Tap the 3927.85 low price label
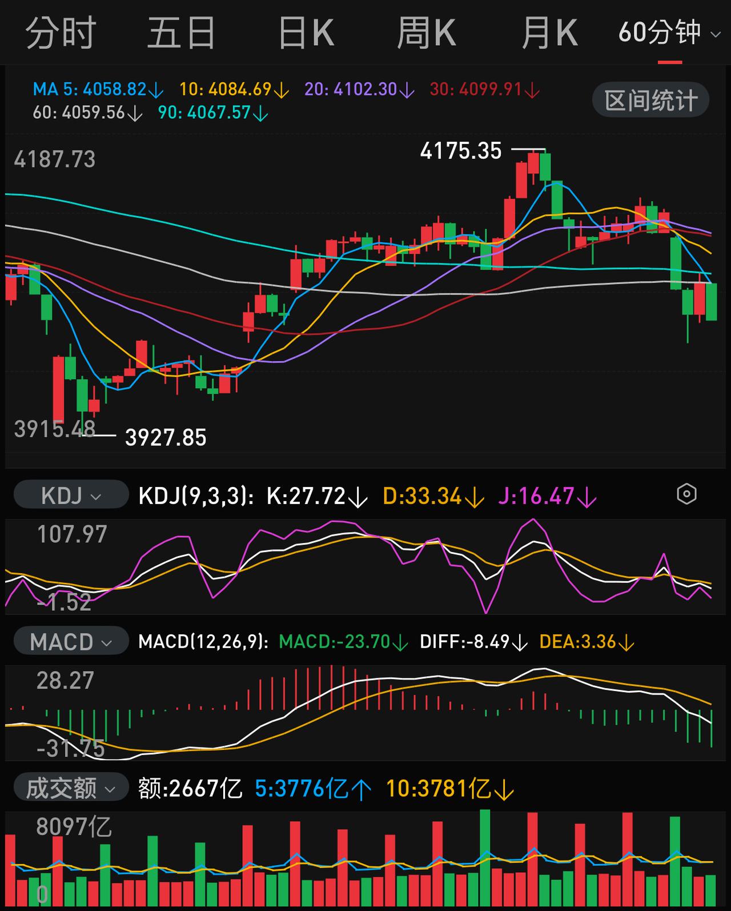Viewport: 731px width, 911px height. [x=166, y=438]
